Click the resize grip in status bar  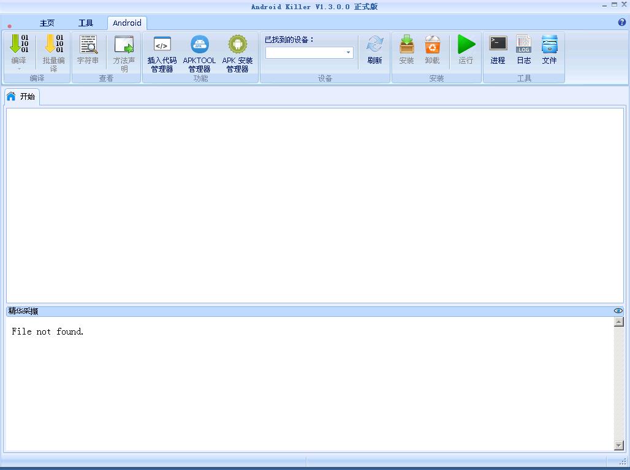(623, 461)
